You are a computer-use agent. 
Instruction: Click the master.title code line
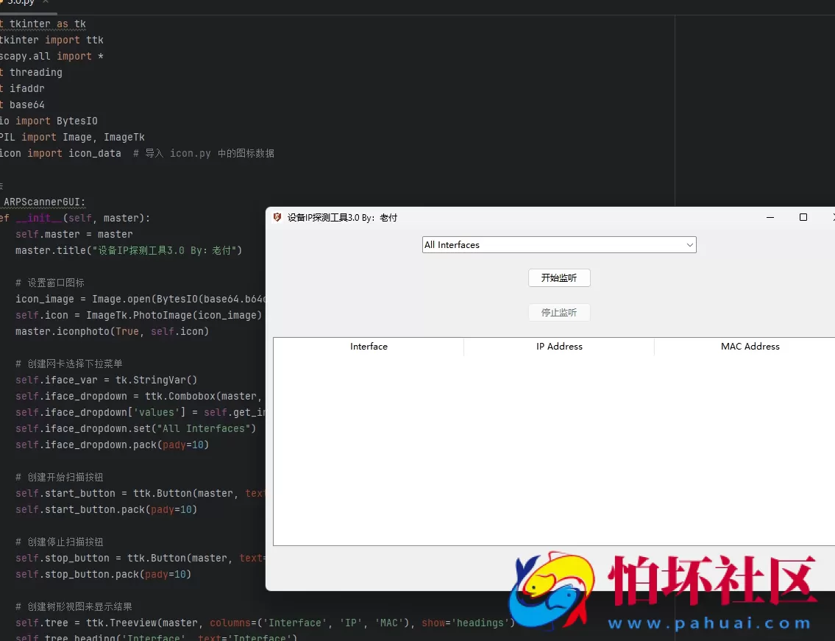pos(129,250)
